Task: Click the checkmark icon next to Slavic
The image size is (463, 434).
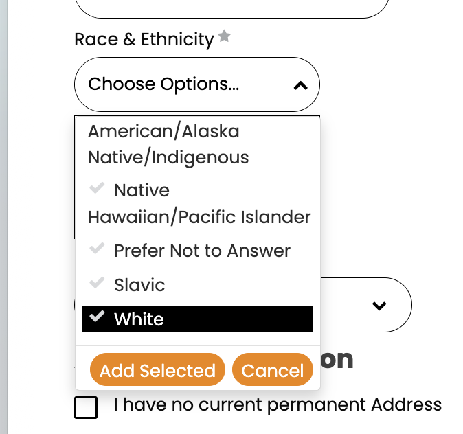Action: click(x=98, y=283)
